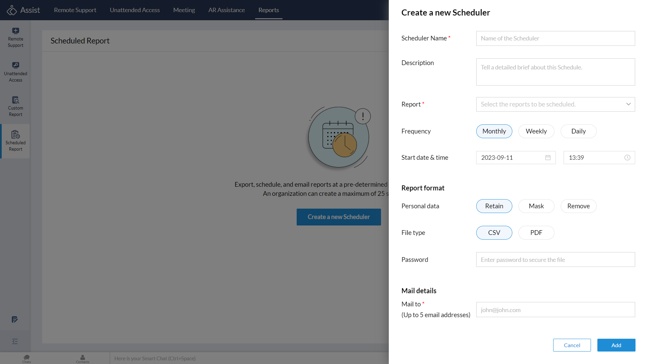Screen dimensions: 648x364
Task: Collapse the sidebar using the collapse icon
Action: [x=15, y=341]
